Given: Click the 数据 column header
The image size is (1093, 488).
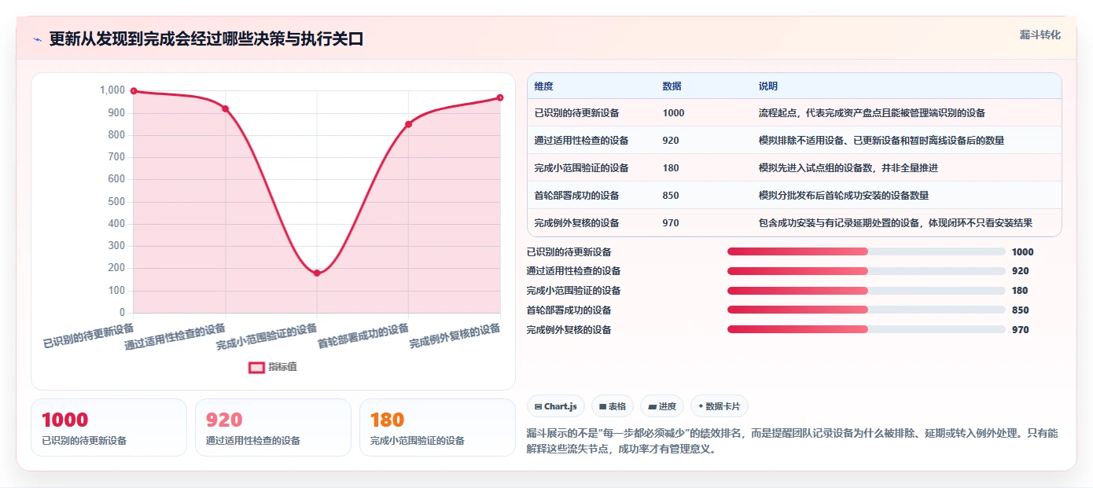Looking at the screenshot, I should pyautogui.click(x=672, y=86).
